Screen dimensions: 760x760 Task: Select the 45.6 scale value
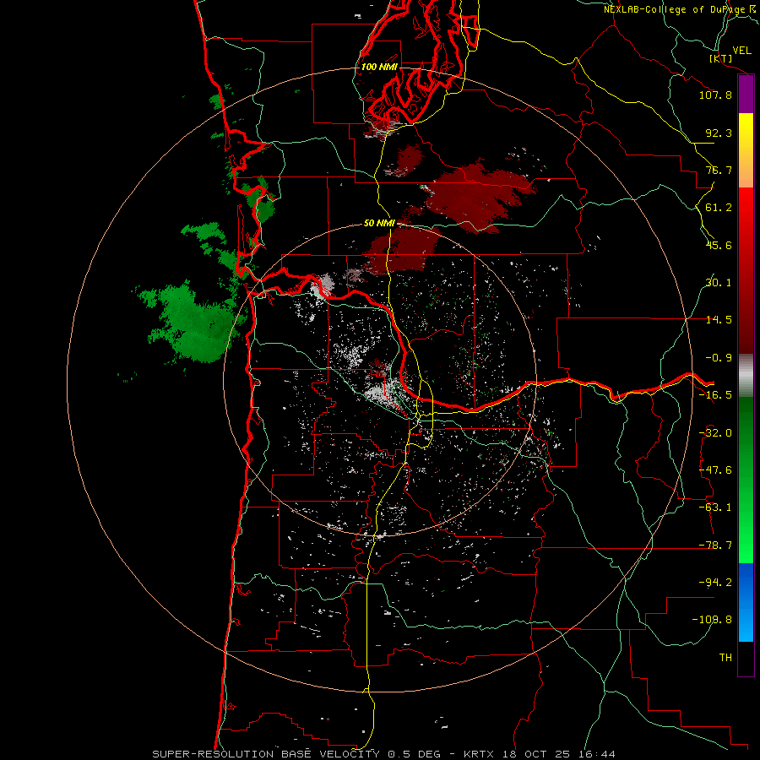tap(719, 245)
